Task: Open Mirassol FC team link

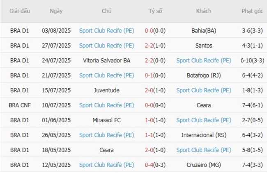Action: 107,120
